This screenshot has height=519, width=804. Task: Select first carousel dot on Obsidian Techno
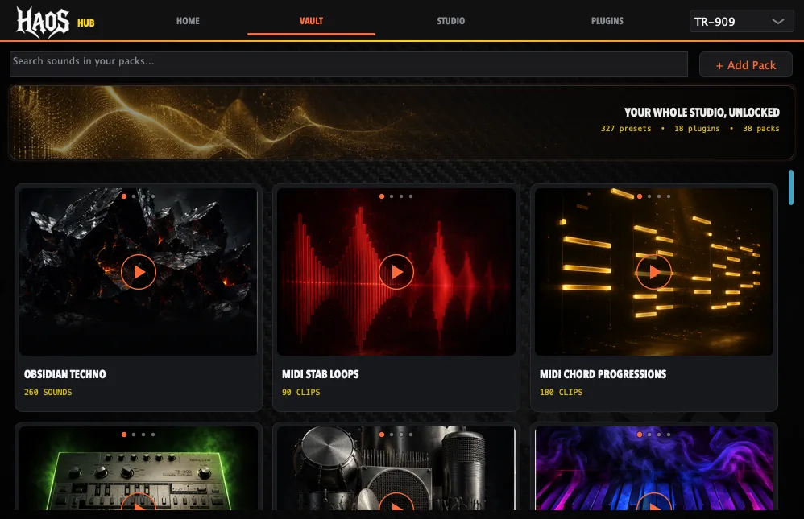124,196
